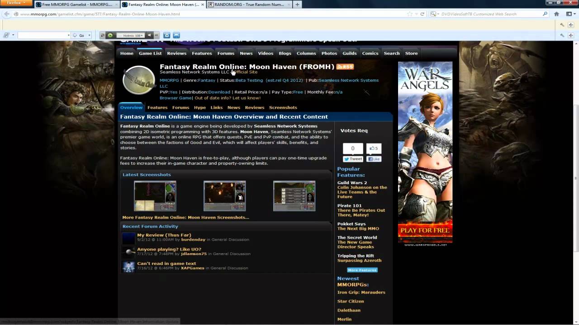The image size is (579, 325).
Task: Open the XAPGames user profile link
Action: point(192,268)
